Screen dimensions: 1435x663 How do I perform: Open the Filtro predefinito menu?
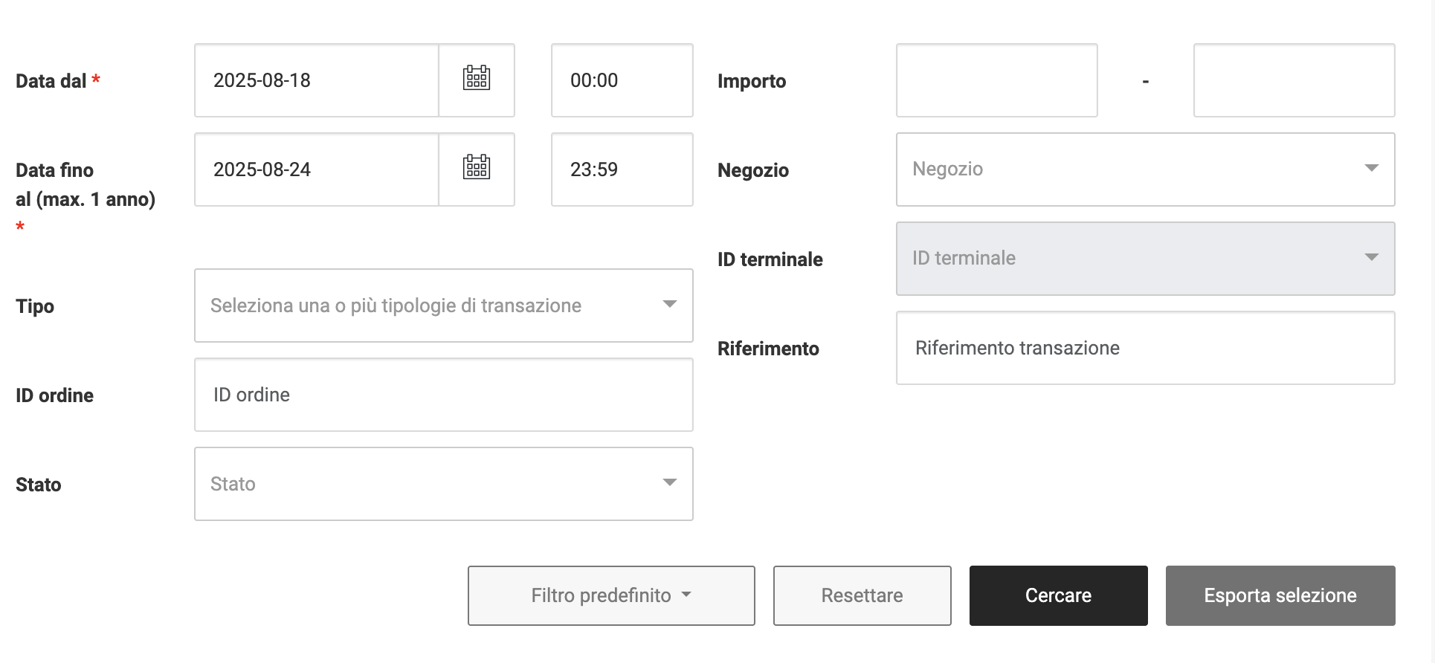(x=611, y=595)
